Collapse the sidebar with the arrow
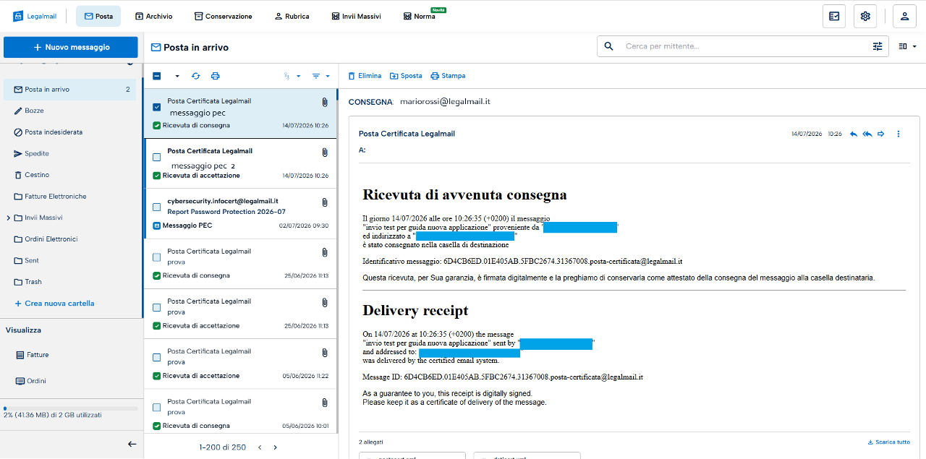 coord(132,444)
